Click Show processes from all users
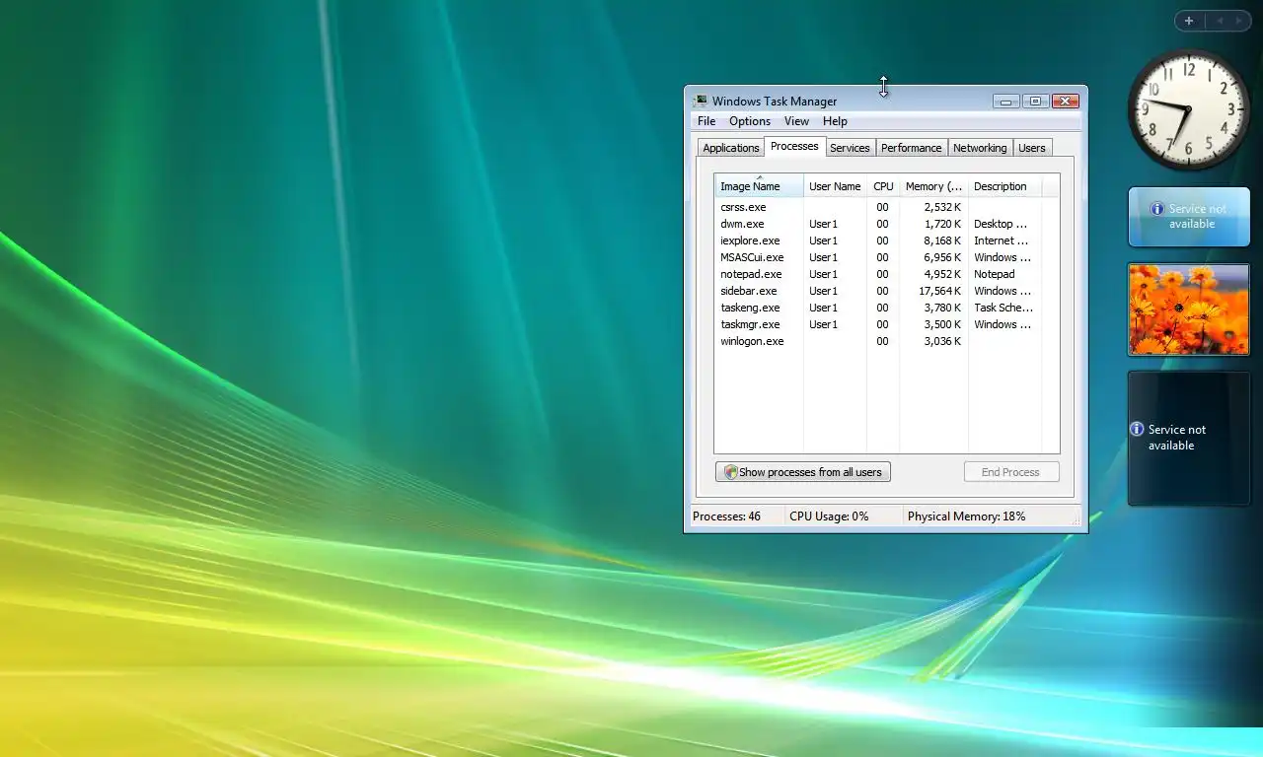1263x757 pixels. click(803, 472)
